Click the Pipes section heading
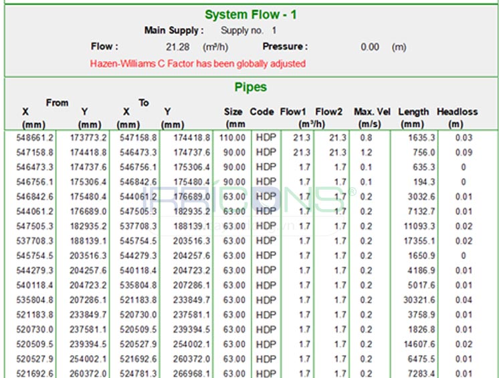This screenshot has width=499, height=378. (250, 87)
